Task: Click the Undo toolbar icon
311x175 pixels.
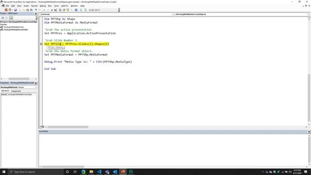Action: (x=36, y=10)
